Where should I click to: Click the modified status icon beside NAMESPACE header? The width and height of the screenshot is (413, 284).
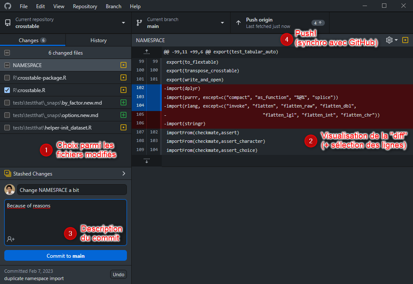405,40
